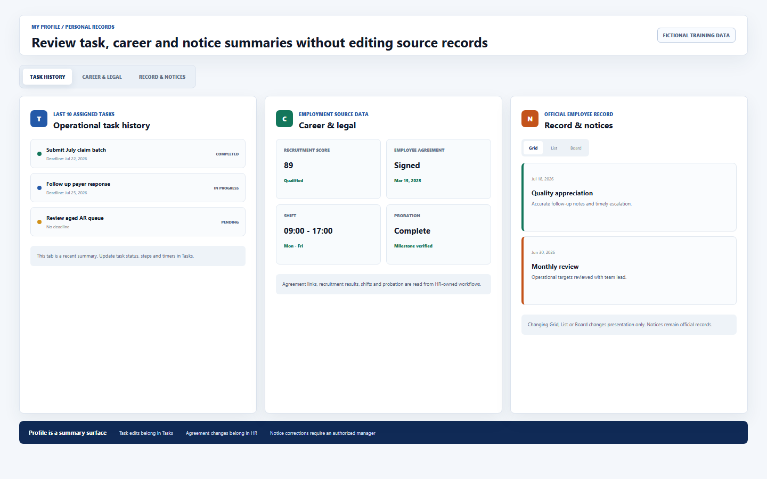The height and width of the screenshot is (479, 767).
Task: Click the green C Career & legal icon
Action: click(x=284, y=119)
